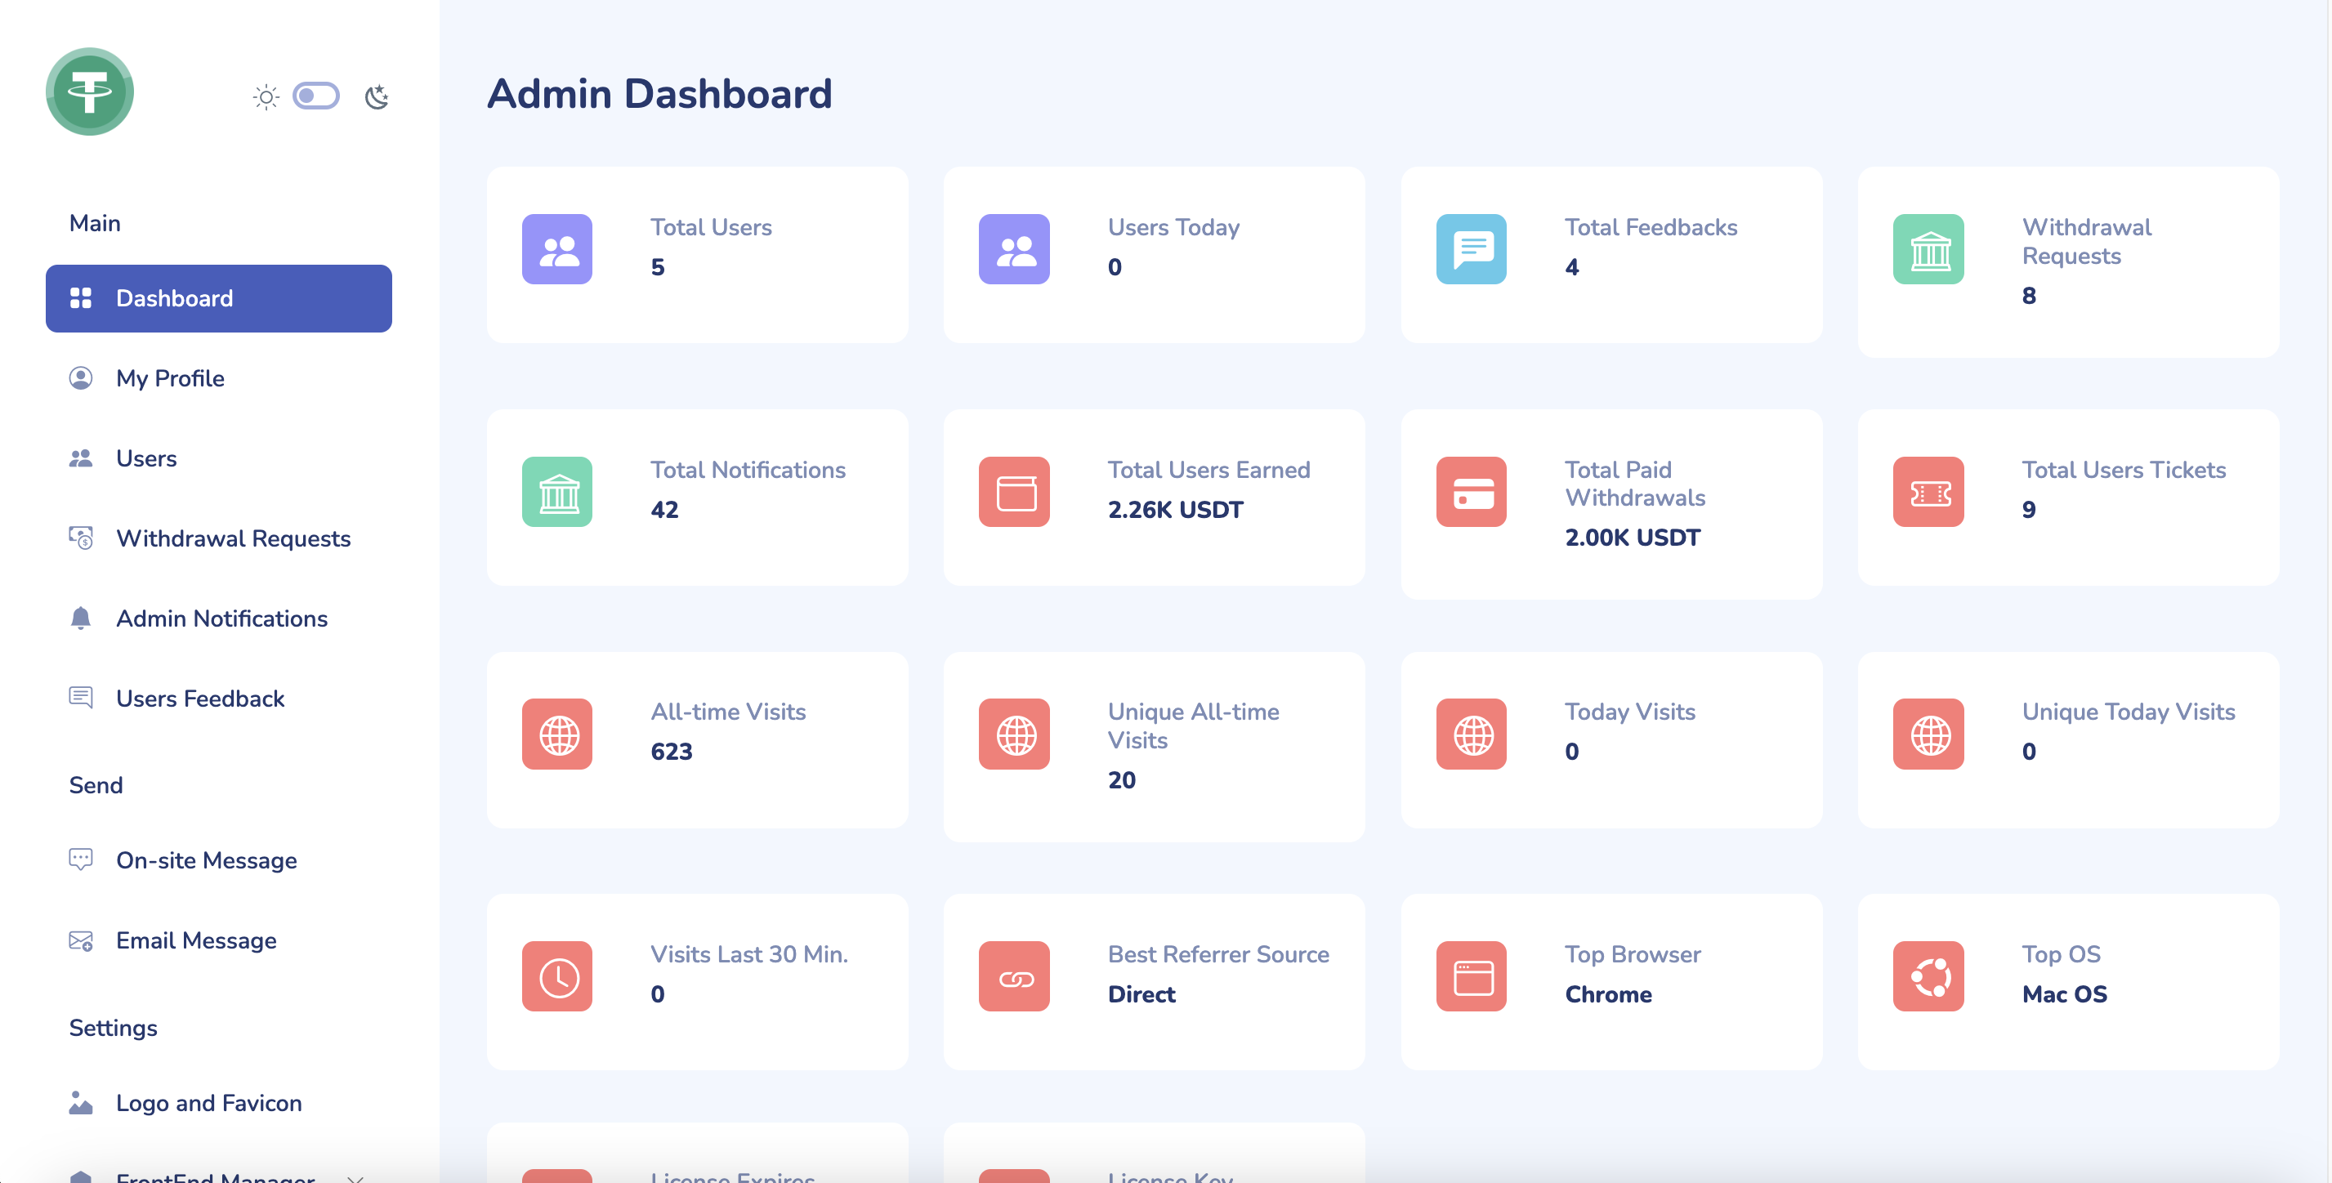The height and width of the screenshot is (1183, 2332).
Task: Click the 'Users Today' label
Action: point(1173,228)
